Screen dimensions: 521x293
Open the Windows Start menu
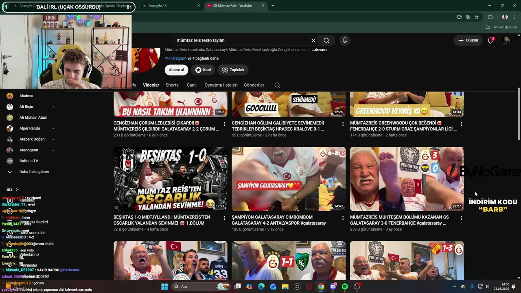click(164, 286)
